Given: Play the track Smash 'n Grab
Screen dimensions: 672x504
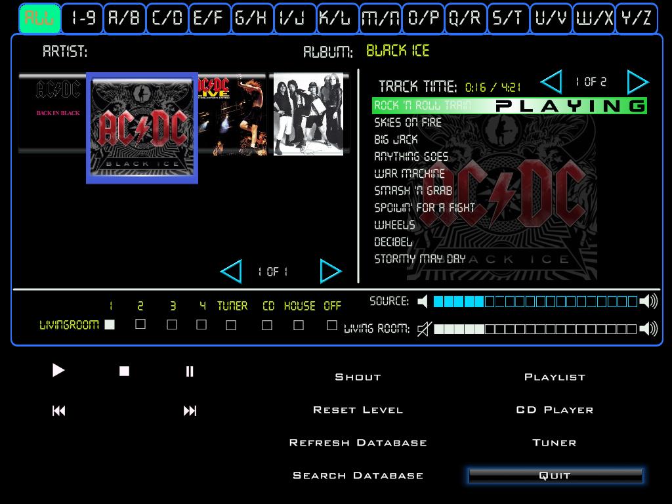Looking at the screenshot, I should (413, 191).
